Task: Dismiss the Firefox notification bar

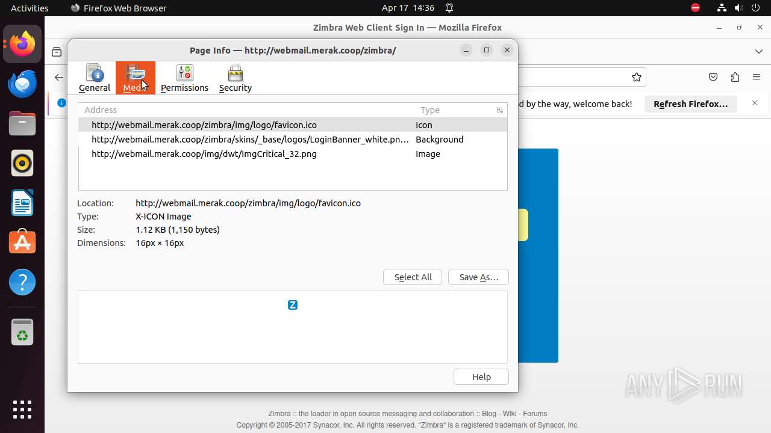Action: click(x=755, y=103)
